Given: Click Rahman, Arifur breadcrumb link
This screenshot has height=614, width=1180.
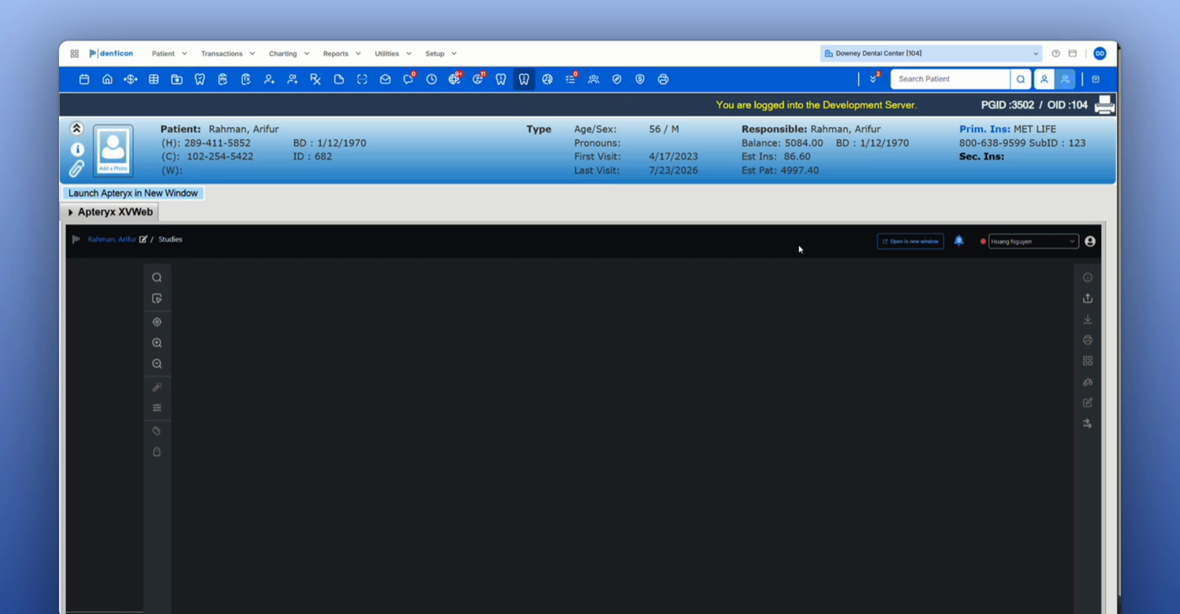Looking at the screenshot, I should 112,239.
